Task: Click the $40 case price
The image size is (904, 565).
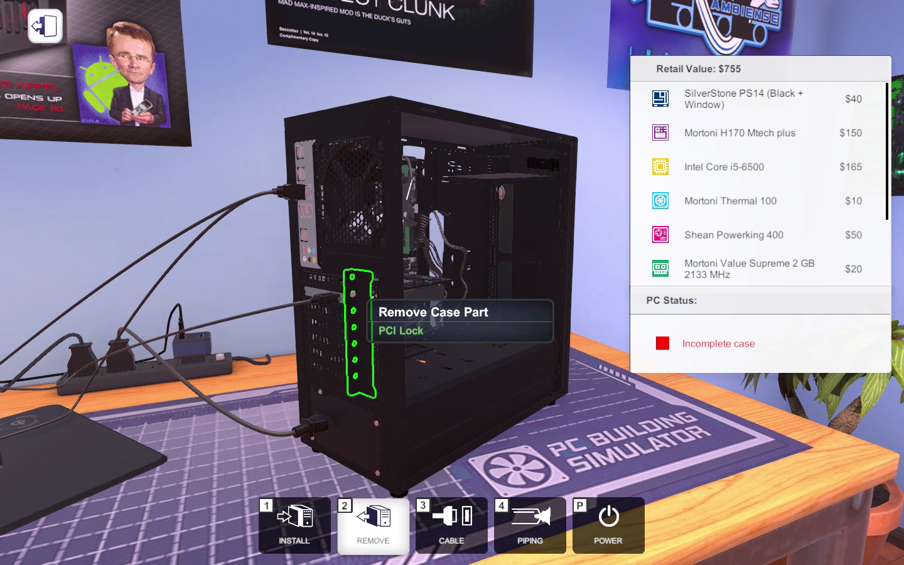Action: [x=853, y=99]
